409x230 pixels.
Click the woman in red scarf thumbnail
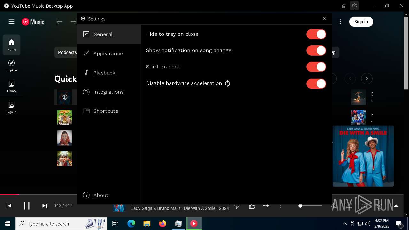(65, 138)
